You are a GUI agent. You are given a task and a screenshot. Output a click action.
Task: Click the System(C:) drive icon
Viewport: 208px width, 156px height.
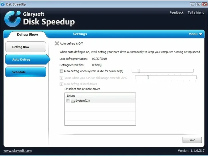click(73, 101)
